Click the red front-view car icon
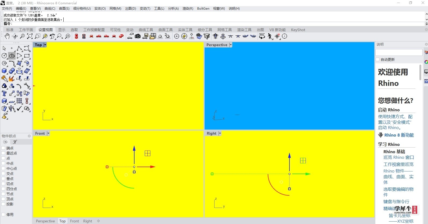This screenshot has width=428, height=224. (x=91, y=36)
